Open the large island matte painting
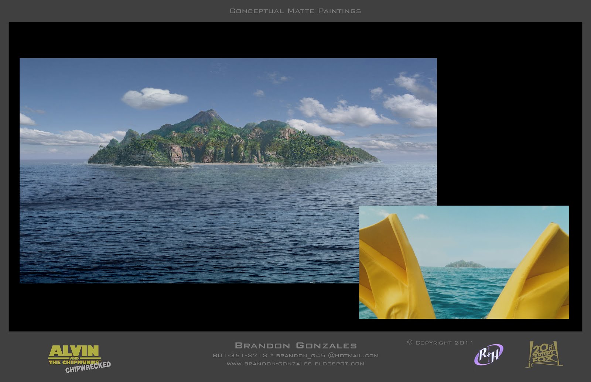The image size is (591, 382). [228, 171]
